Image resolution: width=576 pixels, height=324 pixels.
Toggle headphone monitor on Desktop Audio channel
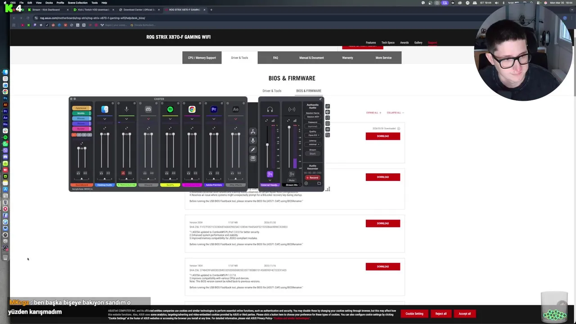(101, 173)
